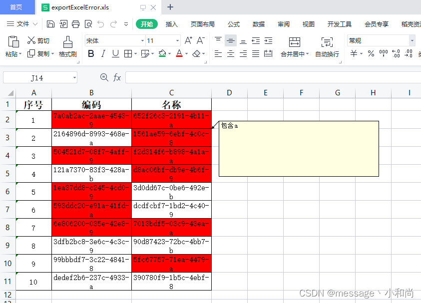Screen dimensions: 421x303
Task: Click the 首页 home button
Action: pyautogui.click(x=16, y=7)
